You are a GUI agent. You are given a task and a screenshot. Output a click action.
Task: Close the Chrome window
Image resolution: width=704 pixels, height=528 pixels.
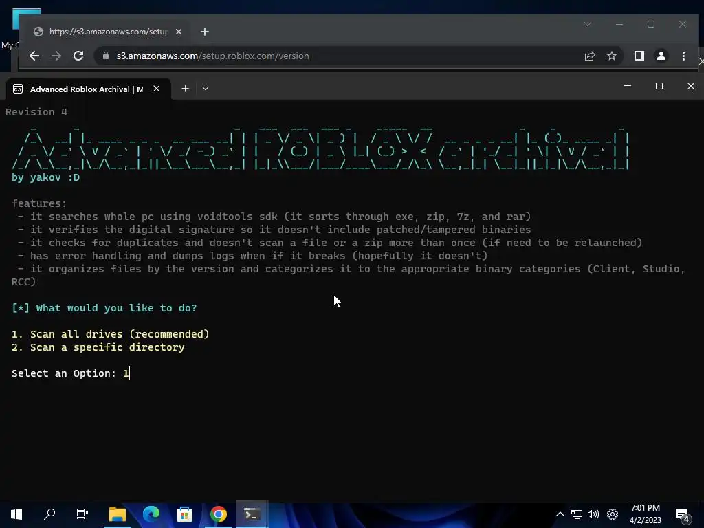(x=683, y=24)
